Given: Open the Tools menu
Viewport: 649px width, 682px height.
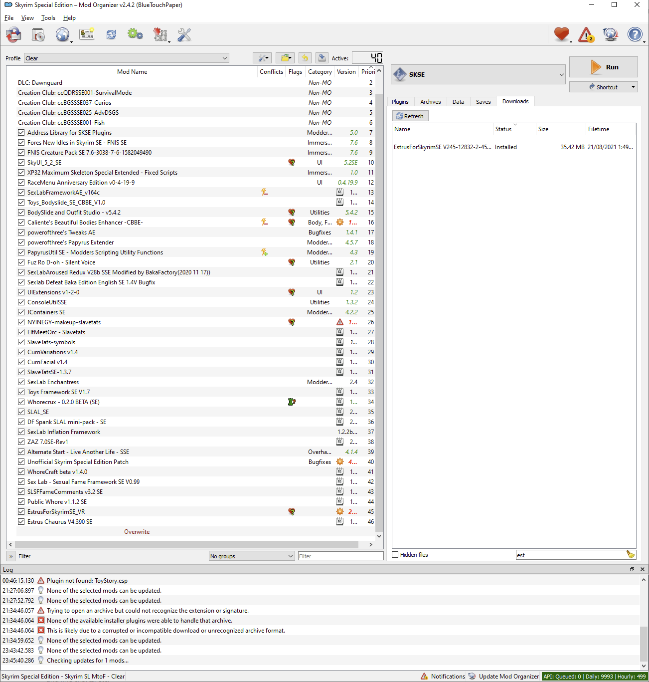Looking at the screenshot, I should click(48, 18).
